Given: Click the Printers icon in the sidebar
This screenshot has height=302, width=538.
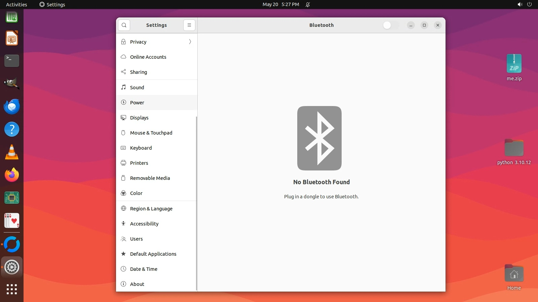Looking at the screenshot, I should [x=123, y=163].
